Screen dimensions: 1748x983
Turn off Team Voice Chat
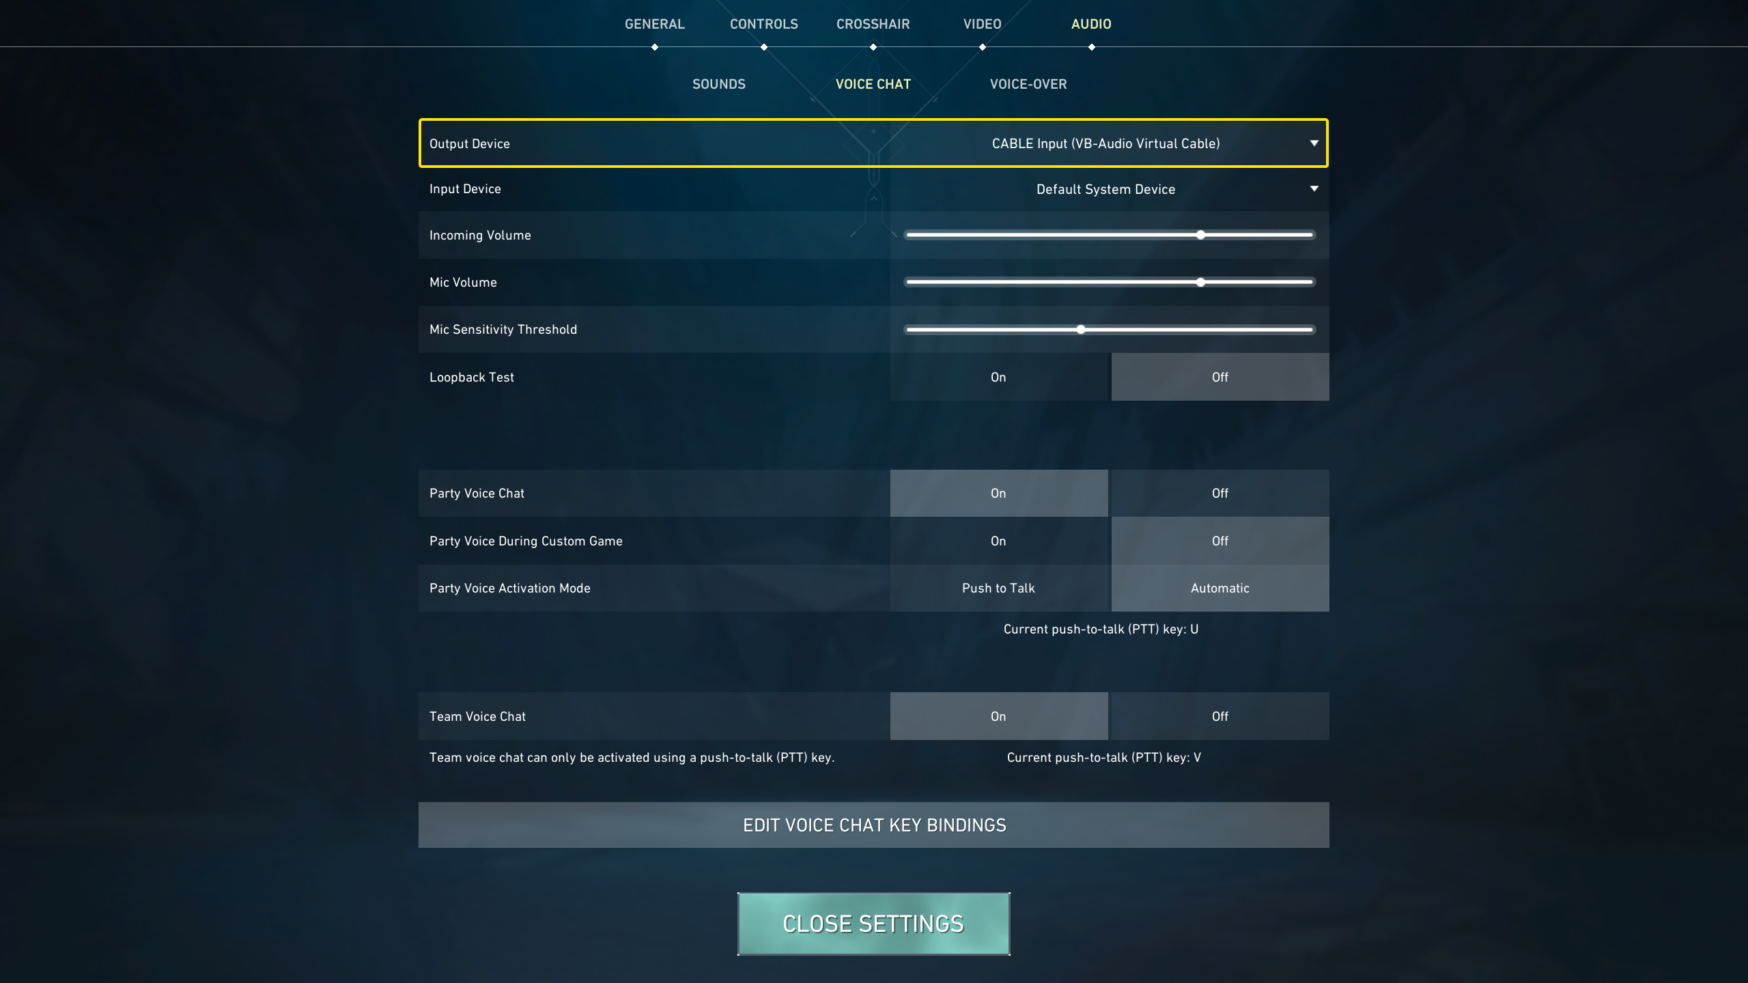click(x=1219, y=715)
